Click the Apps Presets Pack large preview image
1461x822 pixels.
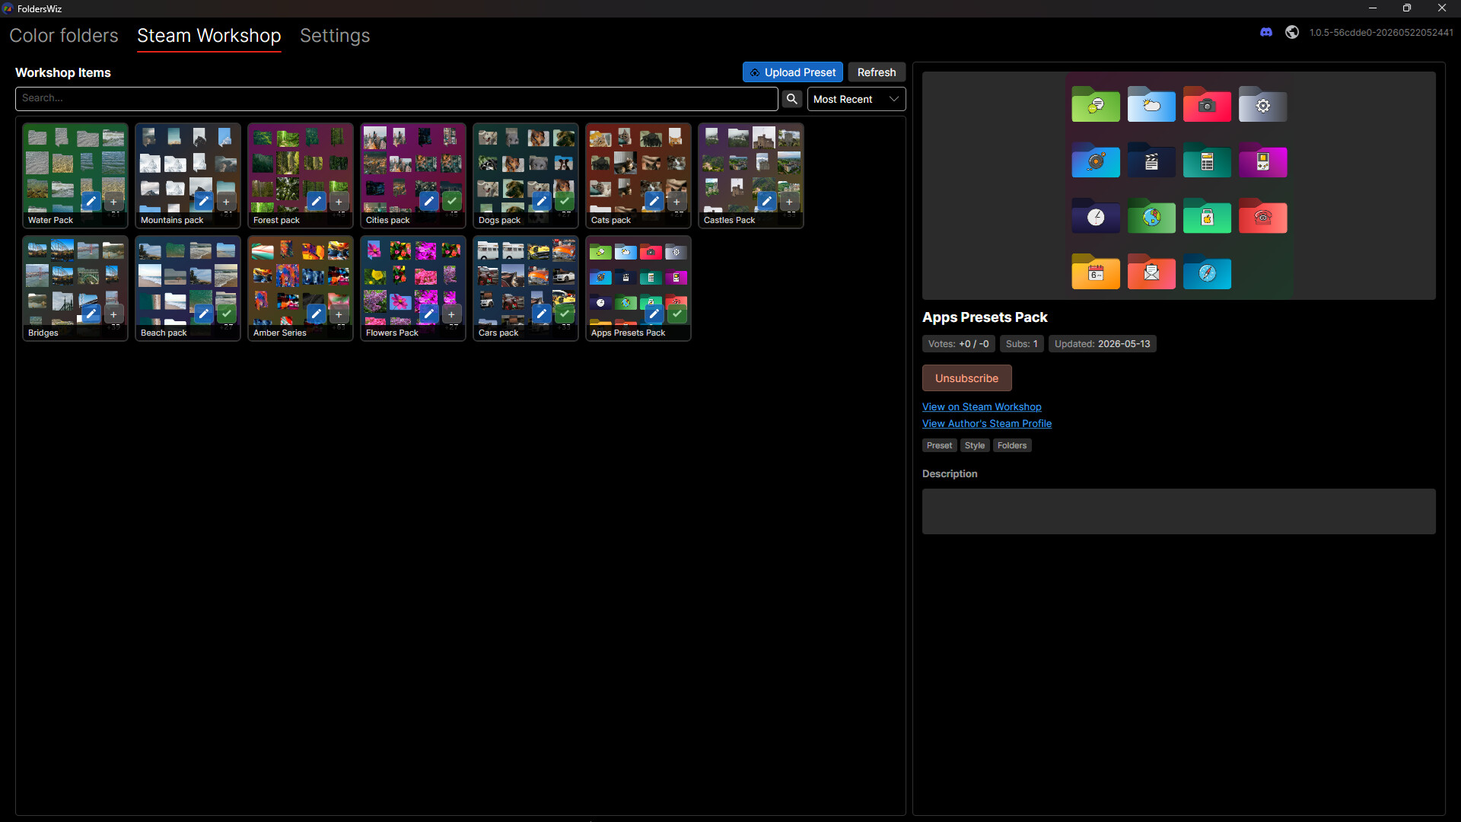point(1179,186)
